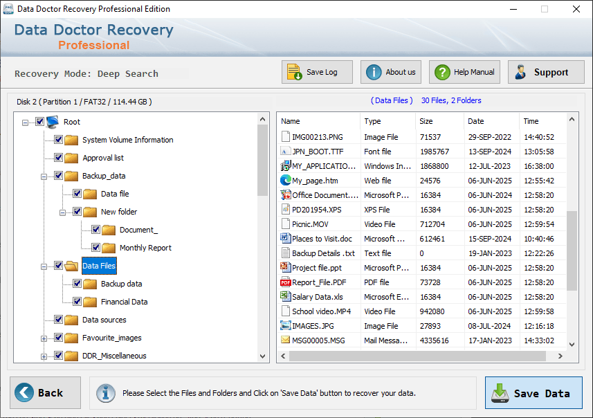Select the IMG00213.PNG file row

click(422, 137)
